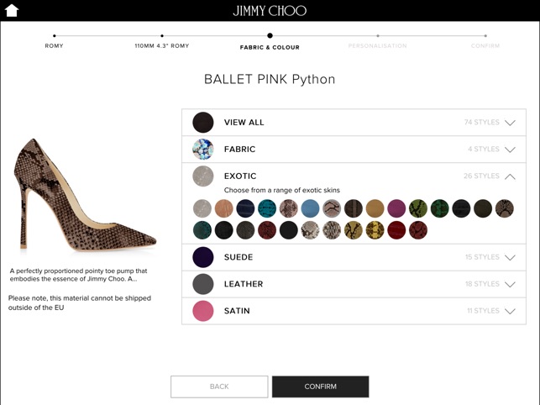Click the View All dark circle icon

click(203, 123)
